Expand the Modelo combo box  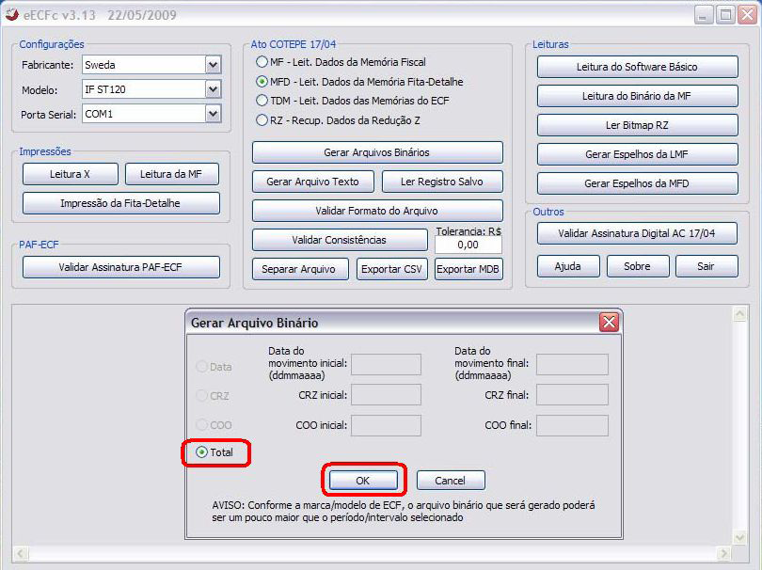(213, 89)
